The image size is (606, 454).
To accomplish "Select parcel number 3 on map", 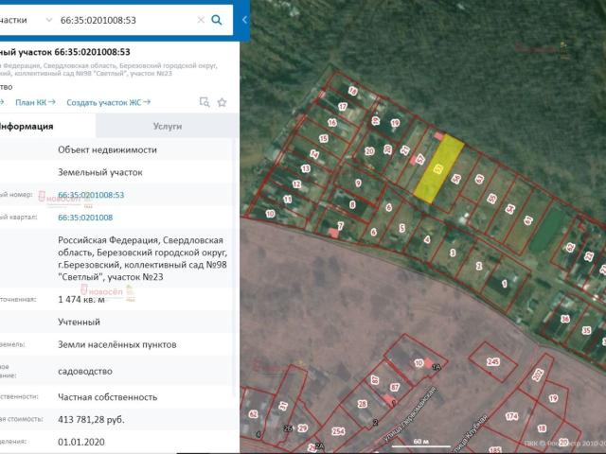I will click(453, 252).
